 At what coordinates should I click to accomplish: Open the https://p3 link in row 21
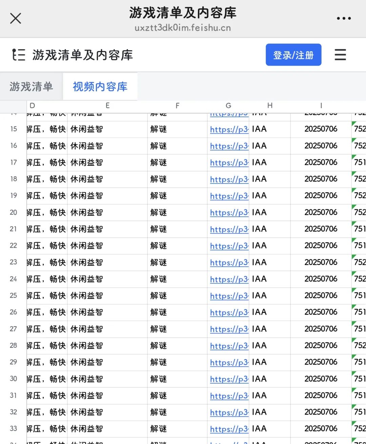click(x=229, y=229)
